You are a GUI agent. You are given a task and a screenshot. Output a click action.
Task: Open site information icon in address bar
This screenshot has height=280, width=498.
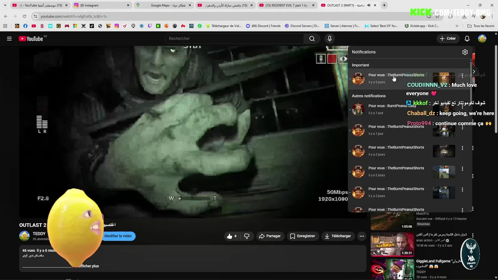pyautogui.click(x=35, y=16)
